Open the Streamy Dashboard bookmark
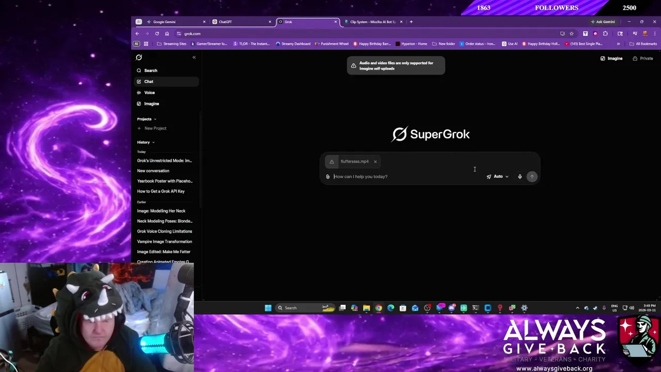Image resolution: width=661 pixels, height=372 pixels. (293, 44)
